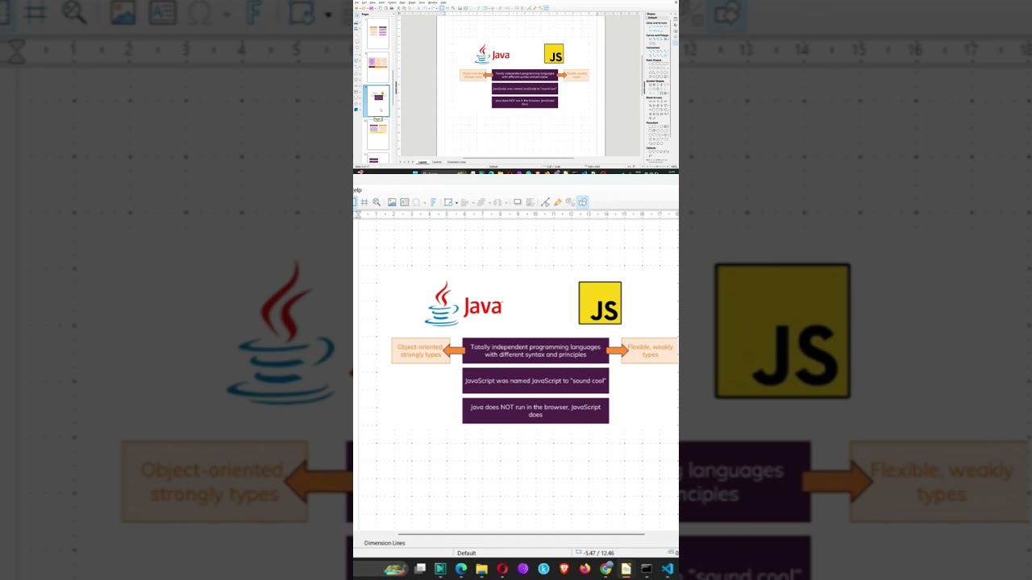Switch to Dimension Lines tab in zoomed view
Screen dimensions: 1032x580
coord(385,543)
